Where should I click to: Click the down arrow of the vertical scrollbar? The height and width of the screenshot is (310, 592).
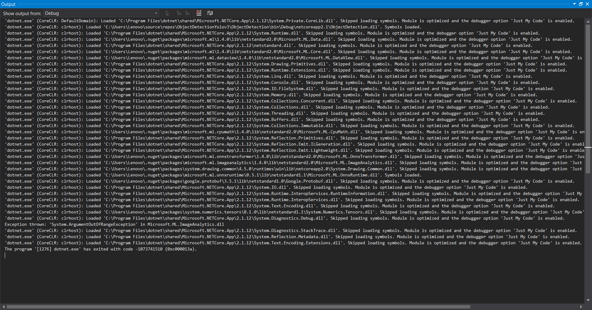[x=589, y=300]
